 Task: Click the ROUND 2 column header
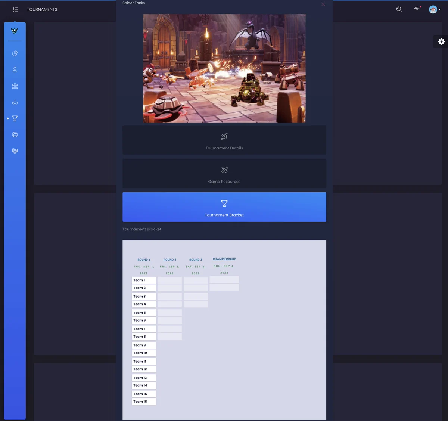click(170, 260)
